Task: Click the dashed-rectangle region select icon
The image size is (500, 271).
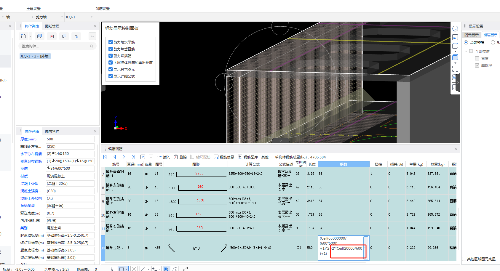Action: [x=455, y=69]
